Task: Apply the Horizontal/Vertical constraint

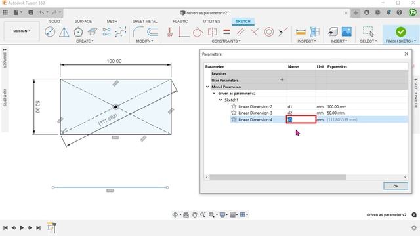Action: coord(184,32)
